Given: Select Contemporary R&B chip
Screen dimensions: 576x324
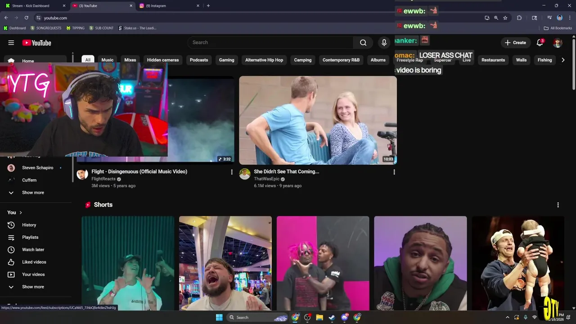Looking at the screenshot, I should coord(341,60).
